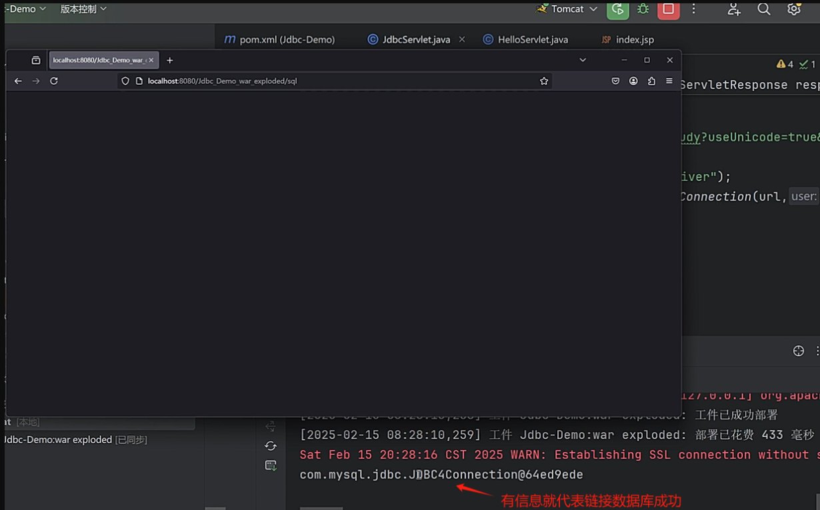Screen dimensions: 820x510
Task: Switch to JdbcServlet.java editor tab
Action: pyautogui.click(x=409, y=39)
